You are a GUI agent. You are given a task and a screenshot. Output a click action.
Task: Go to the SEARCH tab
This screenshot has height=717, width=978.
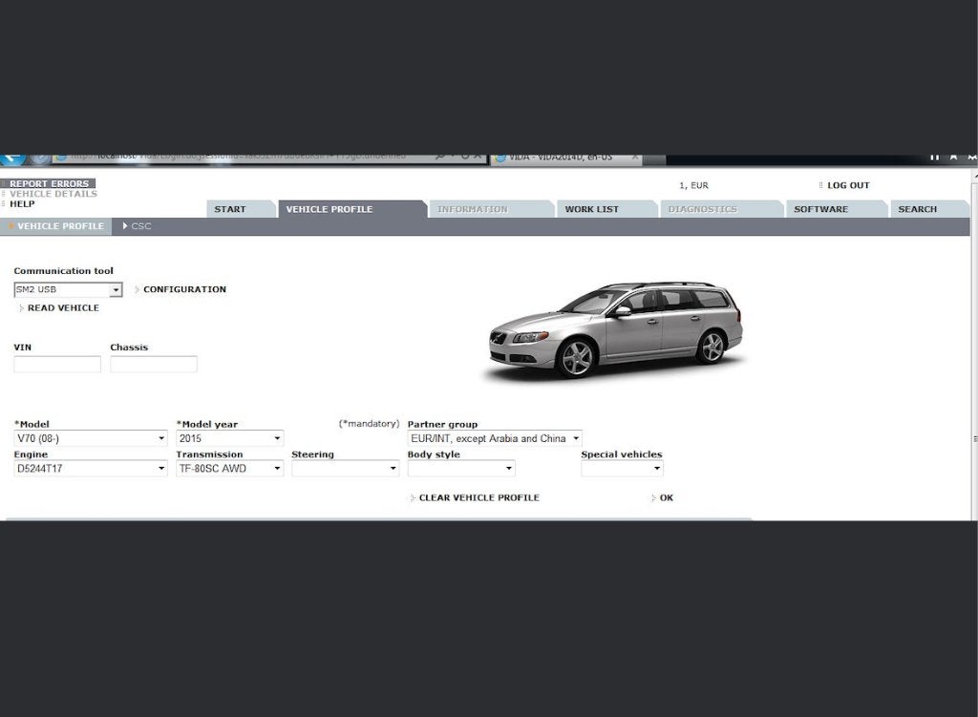coord(929,209)
